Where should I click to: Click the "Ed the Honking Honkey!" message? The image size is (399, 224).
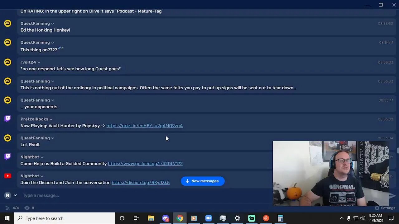[45, 30]
